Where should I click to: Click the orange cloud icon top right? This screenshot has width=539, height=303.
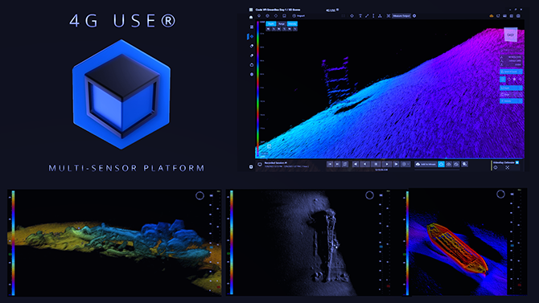coord(492,16)
